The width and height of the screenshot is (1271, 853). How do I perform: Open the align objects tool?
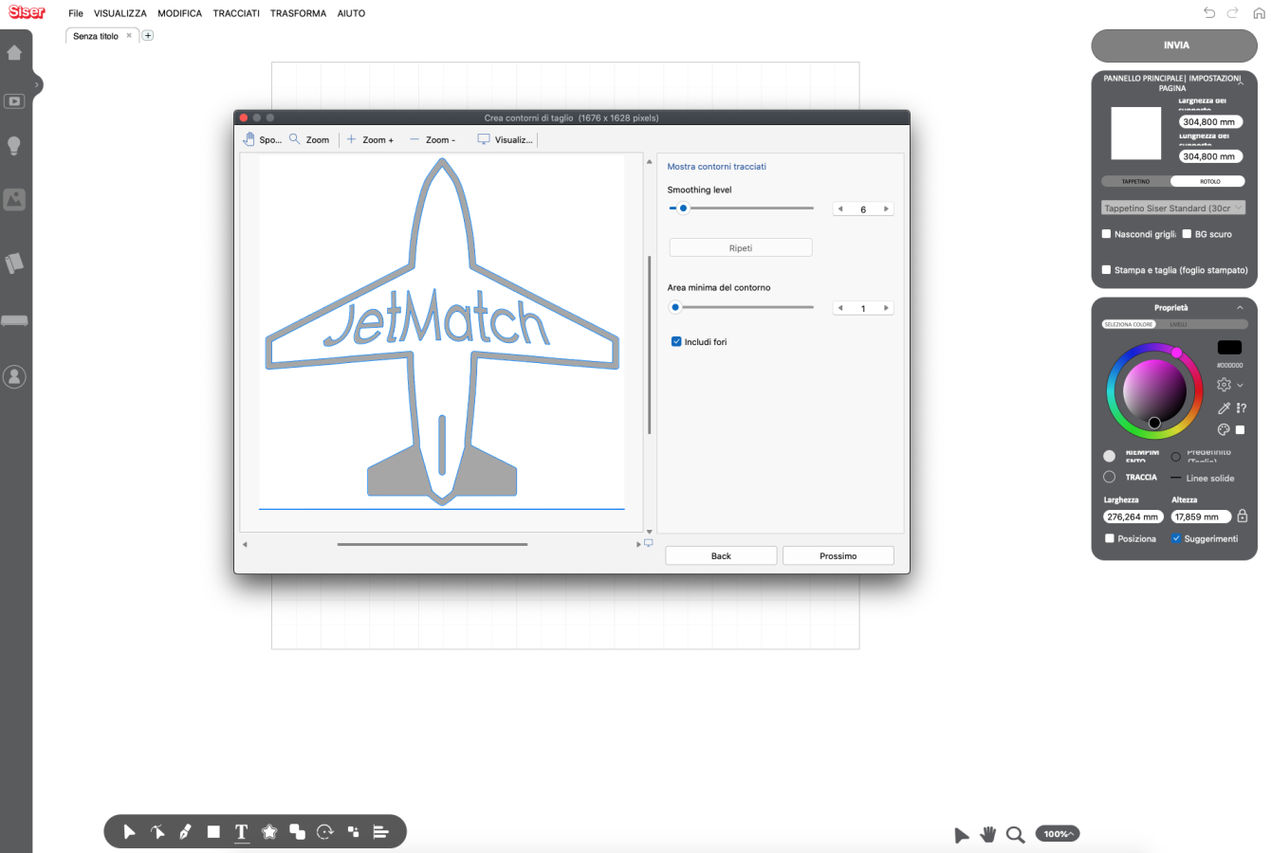(x=380, y=832)
